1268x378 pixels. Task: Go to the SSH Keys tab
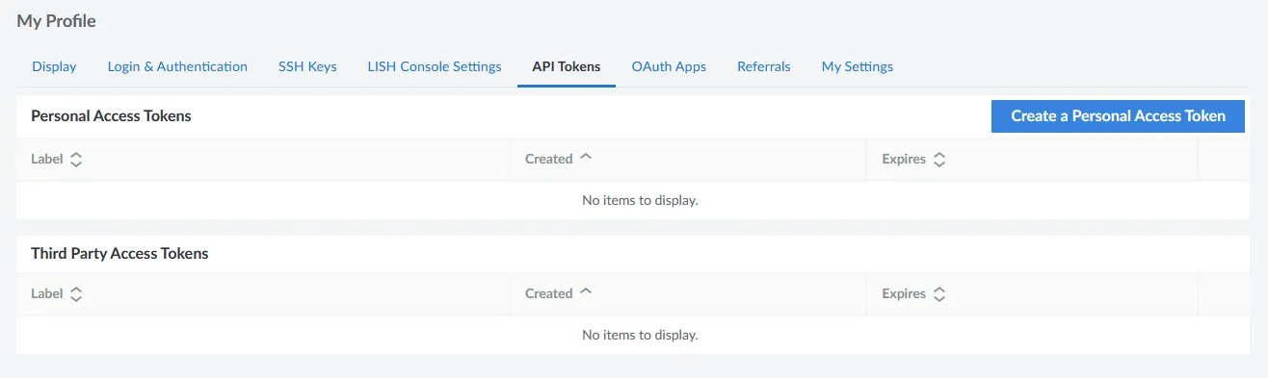pyautogui.click(x=307, y=66)
